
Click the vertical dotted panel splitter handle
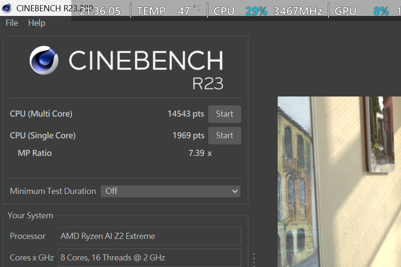point(254,259)
